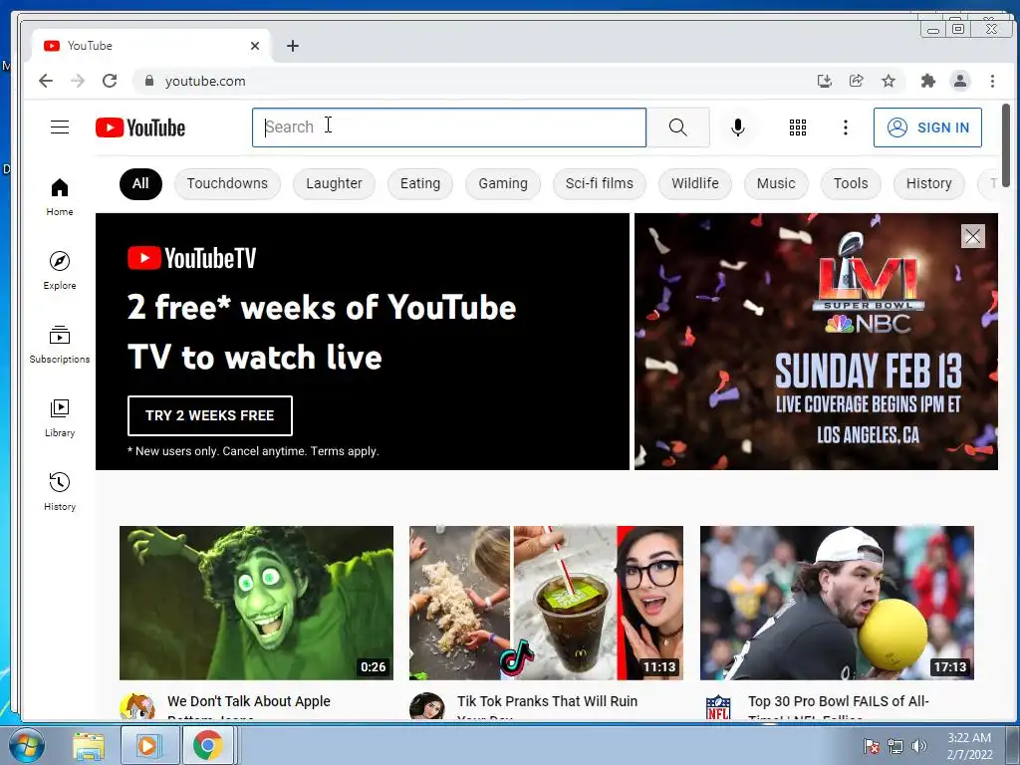
Task: Click the share page icon
Action: pos(856,81)
